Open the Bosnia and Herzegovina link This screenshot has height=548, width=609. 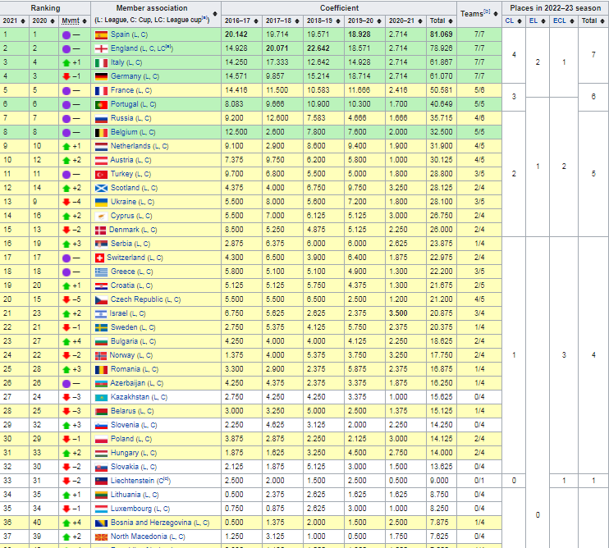click(x=151, y=523)
